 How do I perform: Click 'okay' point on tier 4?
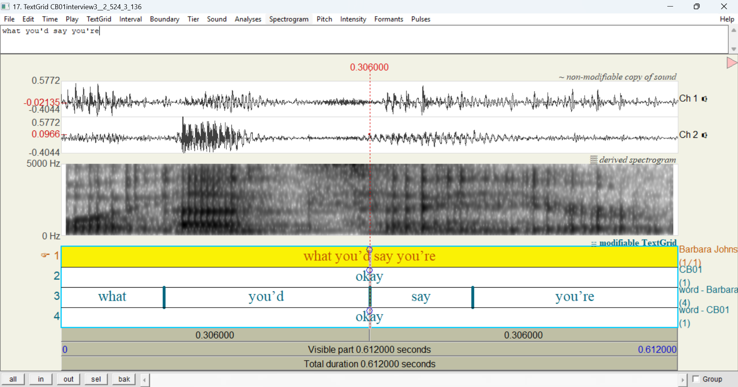369,317
